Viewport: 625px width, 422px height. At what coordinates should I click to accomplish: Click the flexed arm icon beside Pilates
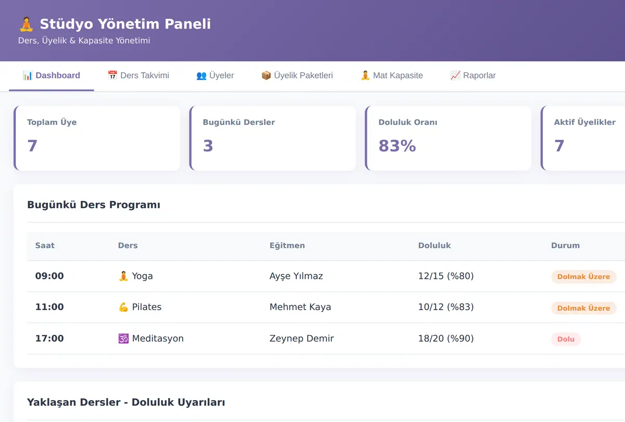(123, 307)
